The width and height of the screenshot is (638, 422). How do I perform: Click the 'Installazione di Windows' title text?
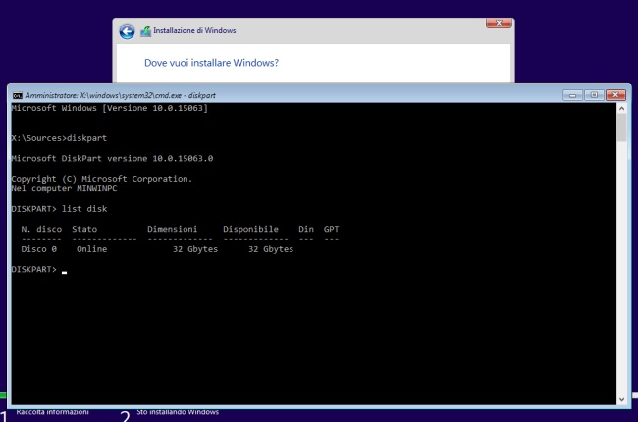pos(194,31)
